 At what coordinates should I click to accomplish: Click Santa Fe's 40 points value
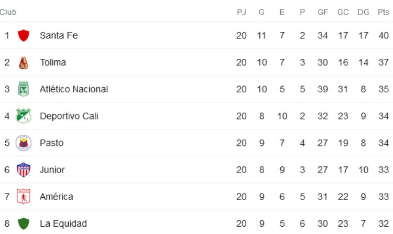(x=383, y=36)
